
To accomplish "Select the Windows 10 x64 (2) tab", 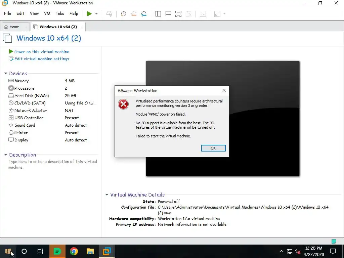I will tap(58, 27).
